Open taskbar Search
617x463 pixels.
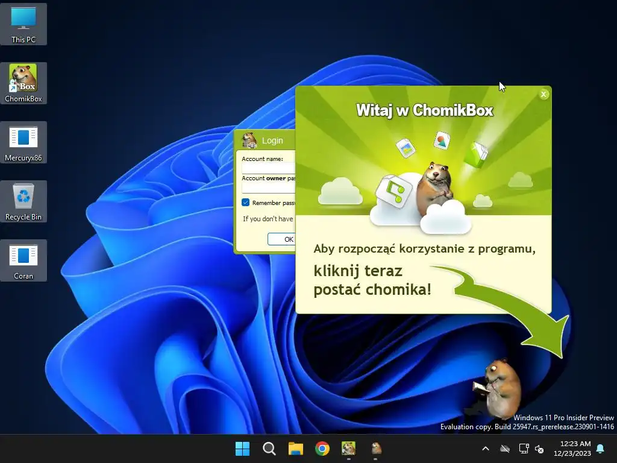[269, 449]
